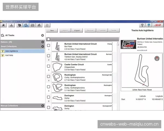The width and height of the screenshot is (164, 131).
Task: Click the data download toolbar icon
Action: coord(39,25)
